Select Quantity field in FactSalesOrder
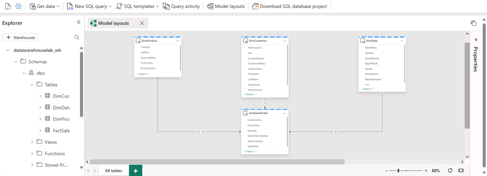487x176 pixels. point(252,131)
